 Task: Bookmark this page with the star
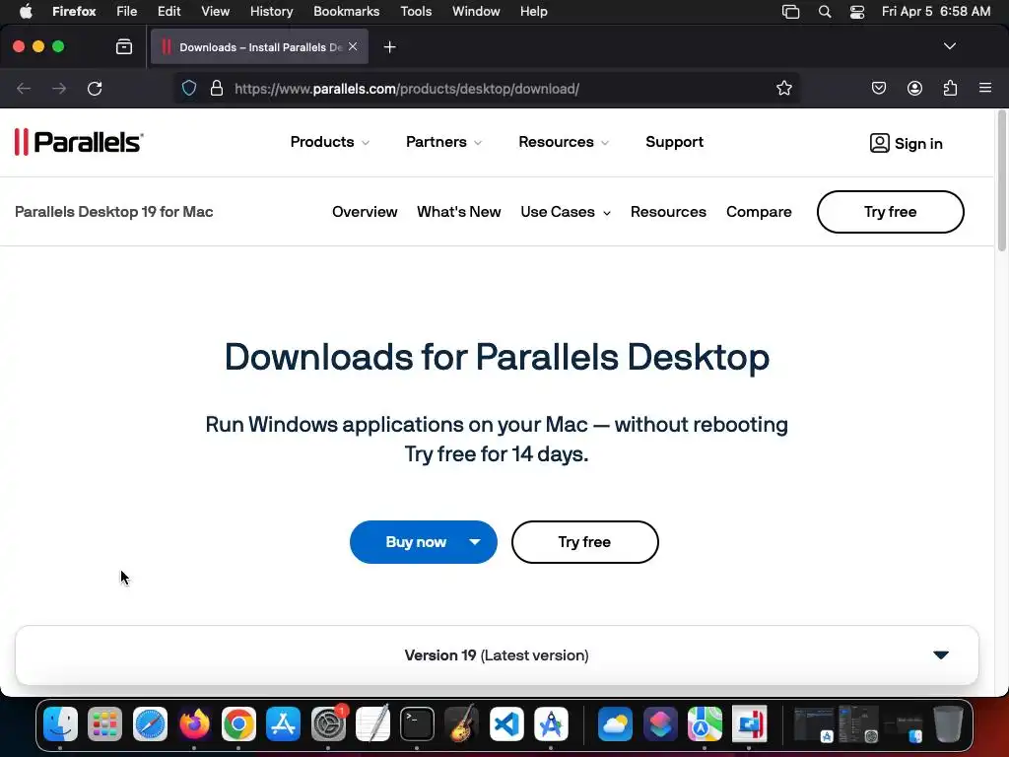click(x=783, y=88)
